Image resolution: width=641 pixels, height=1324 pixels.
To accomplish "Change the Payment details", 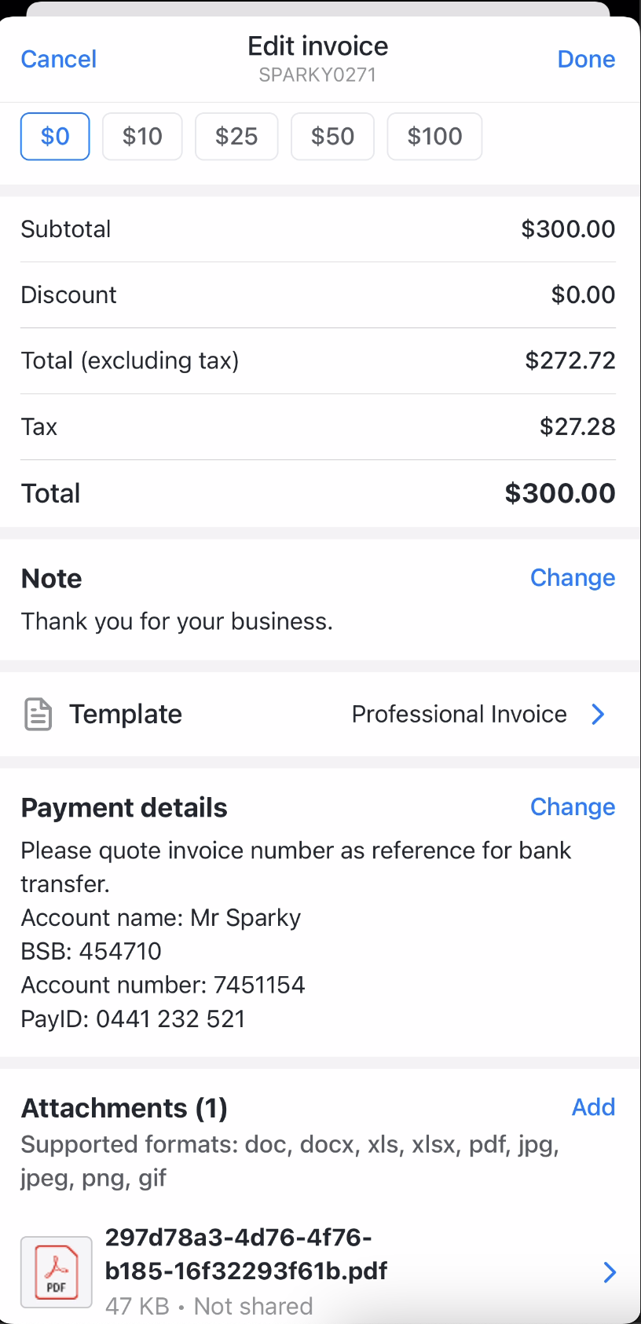I will [x=573, y=807].
